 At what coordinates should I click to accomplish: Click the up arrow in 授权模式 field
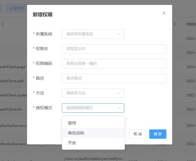pyautogui.click(x=119, y=108)
